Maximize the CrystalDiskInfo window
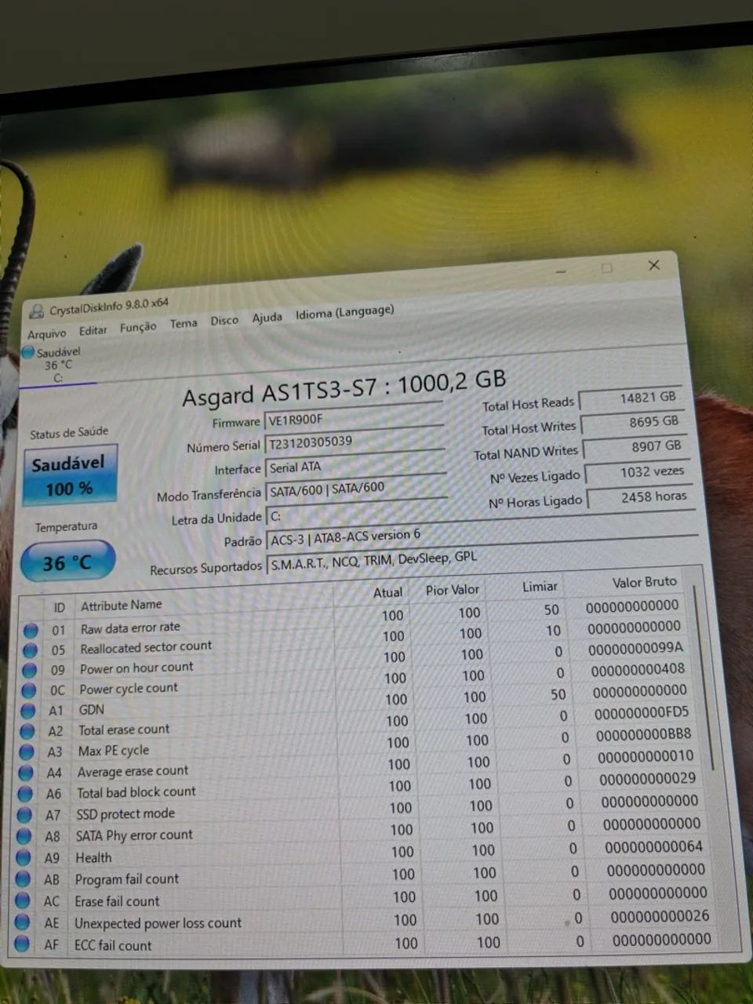Viewport: 753px width, 1004px height. point(606,268)
